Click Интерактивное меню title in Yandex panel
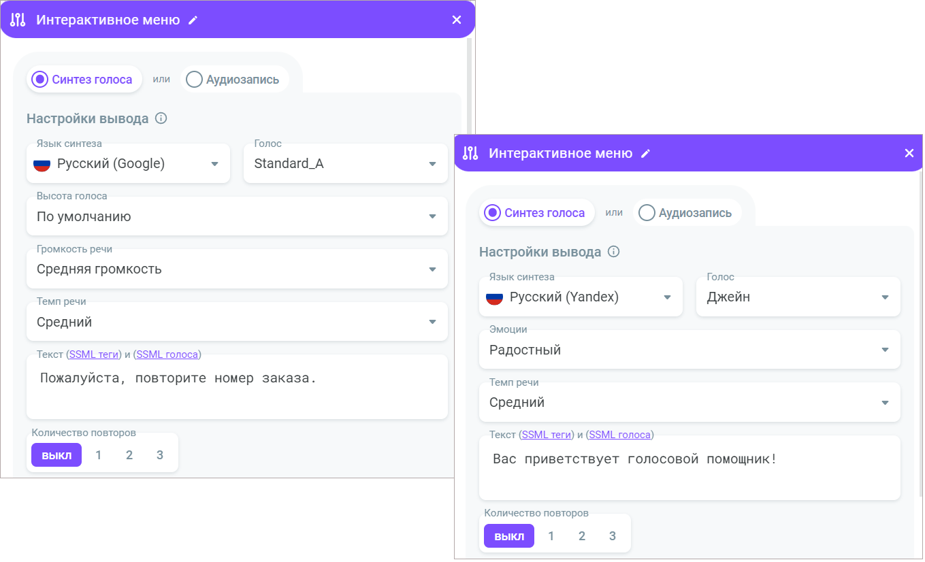925x562 pixels. point(561,153)
